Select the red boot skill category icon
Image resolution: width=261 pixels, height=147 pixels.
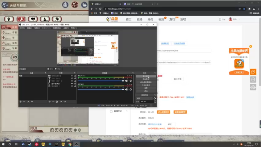coord(21,19)
